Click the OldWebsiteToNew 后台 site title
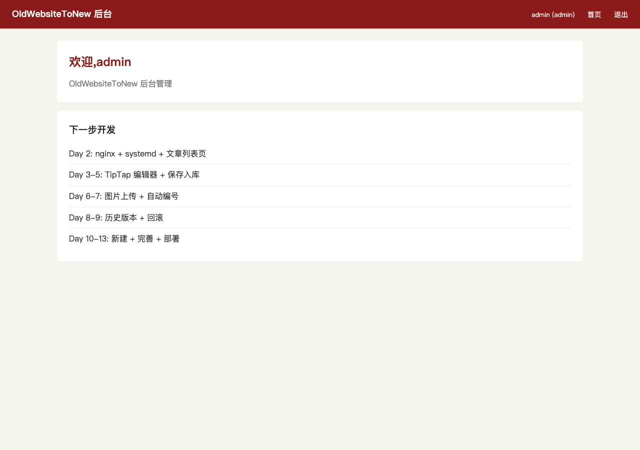 (x=62, y=14)
